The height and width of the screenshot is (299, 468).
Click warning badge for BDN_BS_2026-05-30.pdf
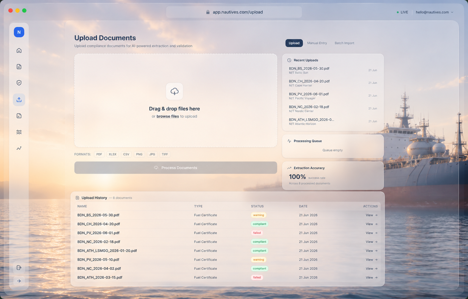pos(258,215)
